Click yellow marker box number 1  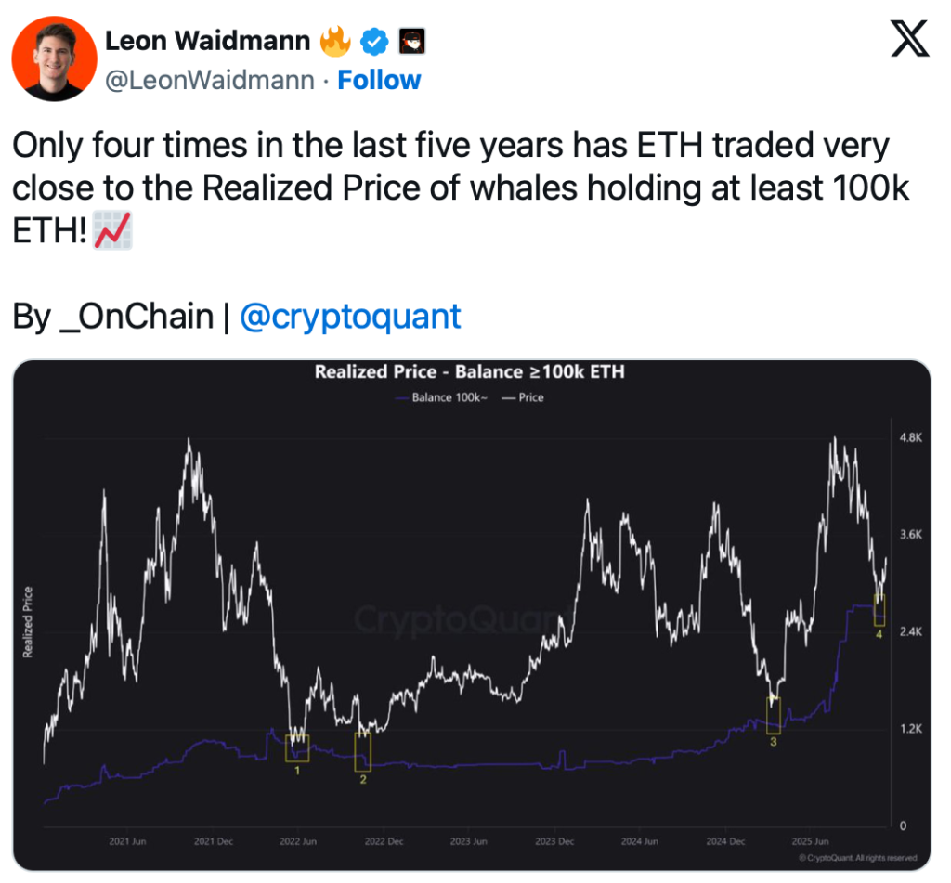coord(297,748)
